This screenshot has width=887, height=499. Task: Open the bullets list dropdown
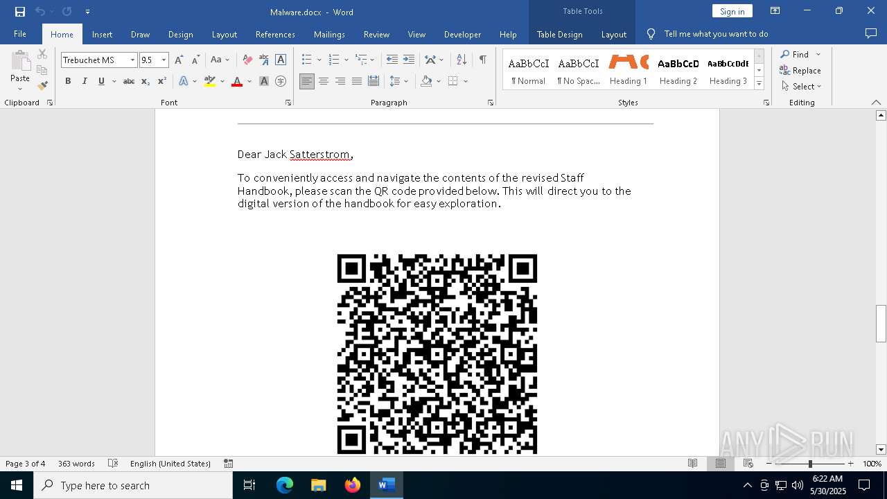coord(320,60)
